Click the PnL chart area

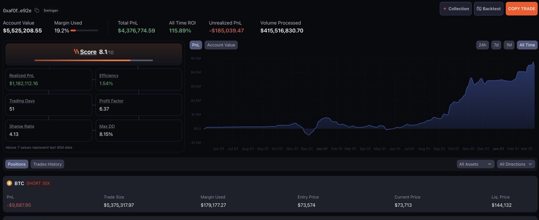pyautogui.click(x=369, y=100)
